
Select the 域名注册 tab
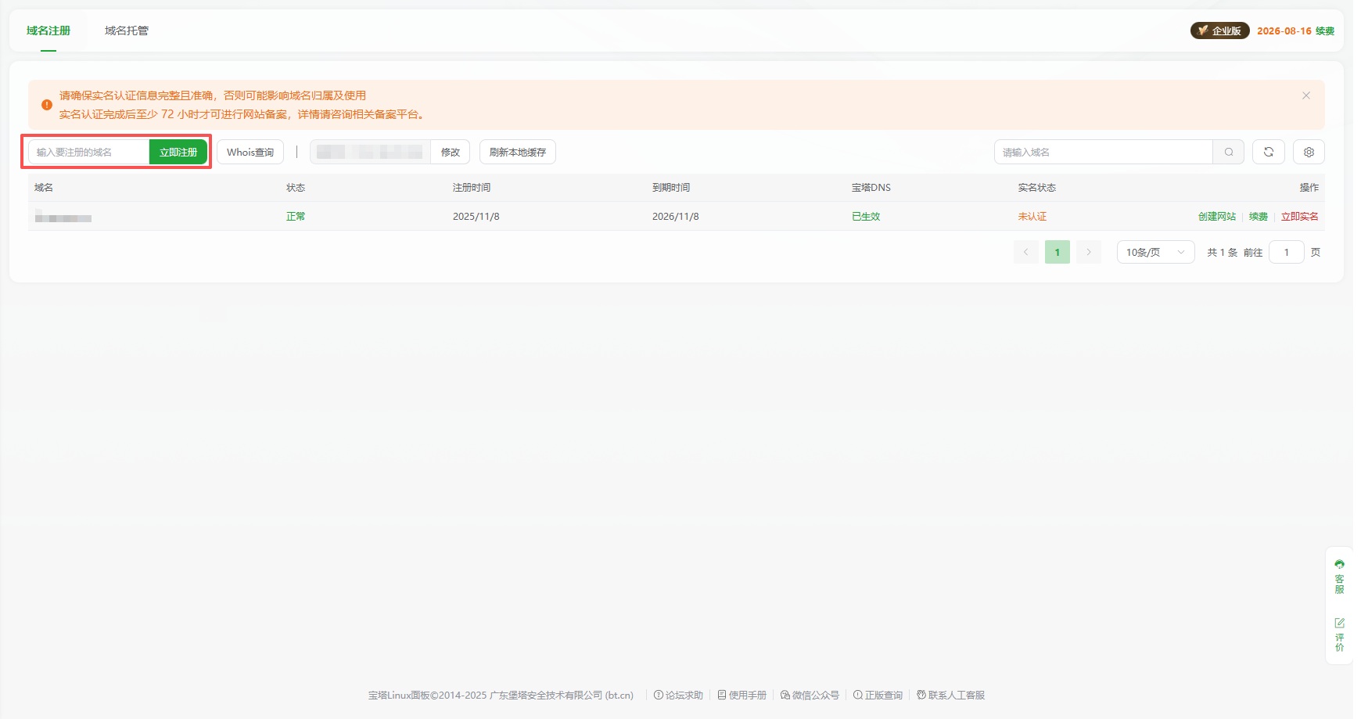48,31
